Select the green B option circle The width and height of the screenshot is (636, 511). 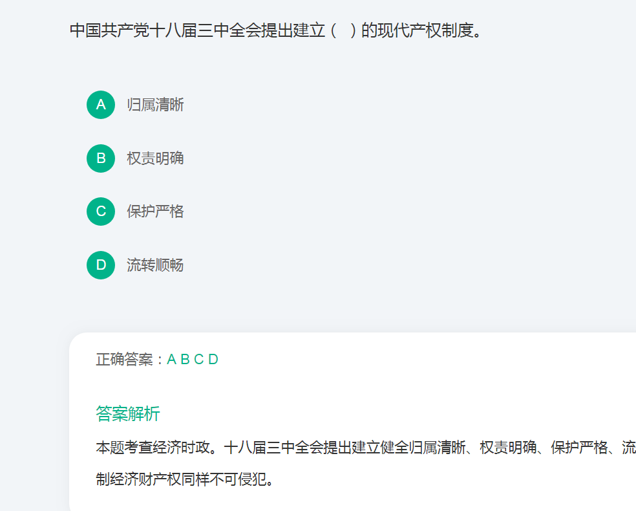coord(101,158)
